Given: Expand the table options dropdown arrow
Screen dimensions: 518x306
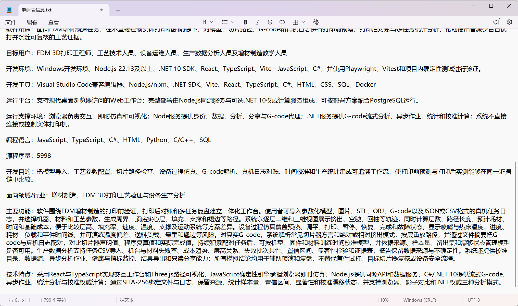Looking at the screenshot, I should (x=303, y=22).
